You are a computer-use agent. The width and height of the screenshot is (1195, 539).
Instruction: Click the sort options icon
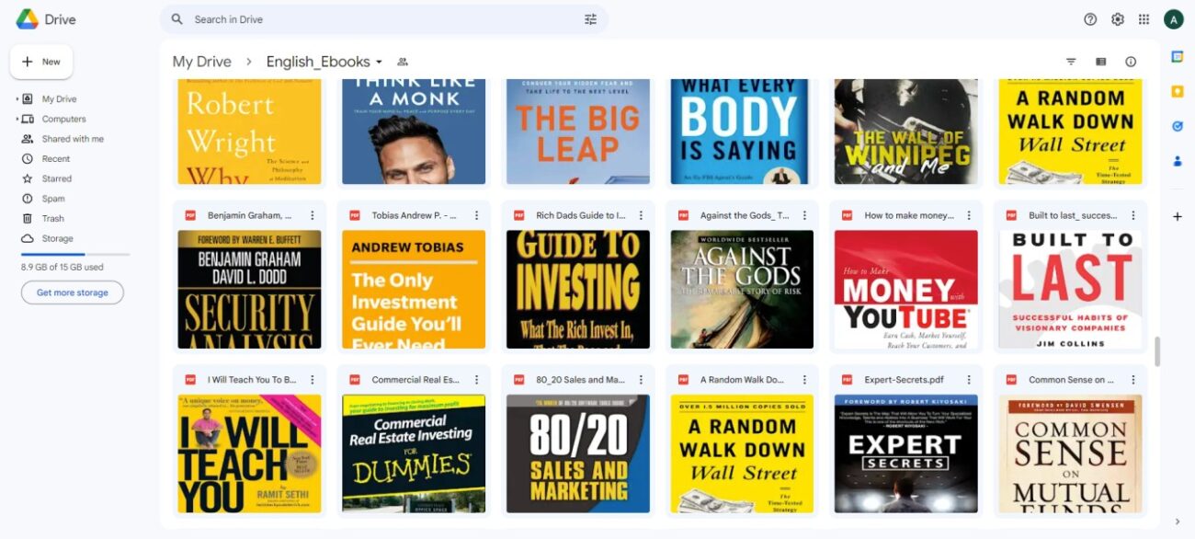pyautogui.click(x=1071, y=62)
